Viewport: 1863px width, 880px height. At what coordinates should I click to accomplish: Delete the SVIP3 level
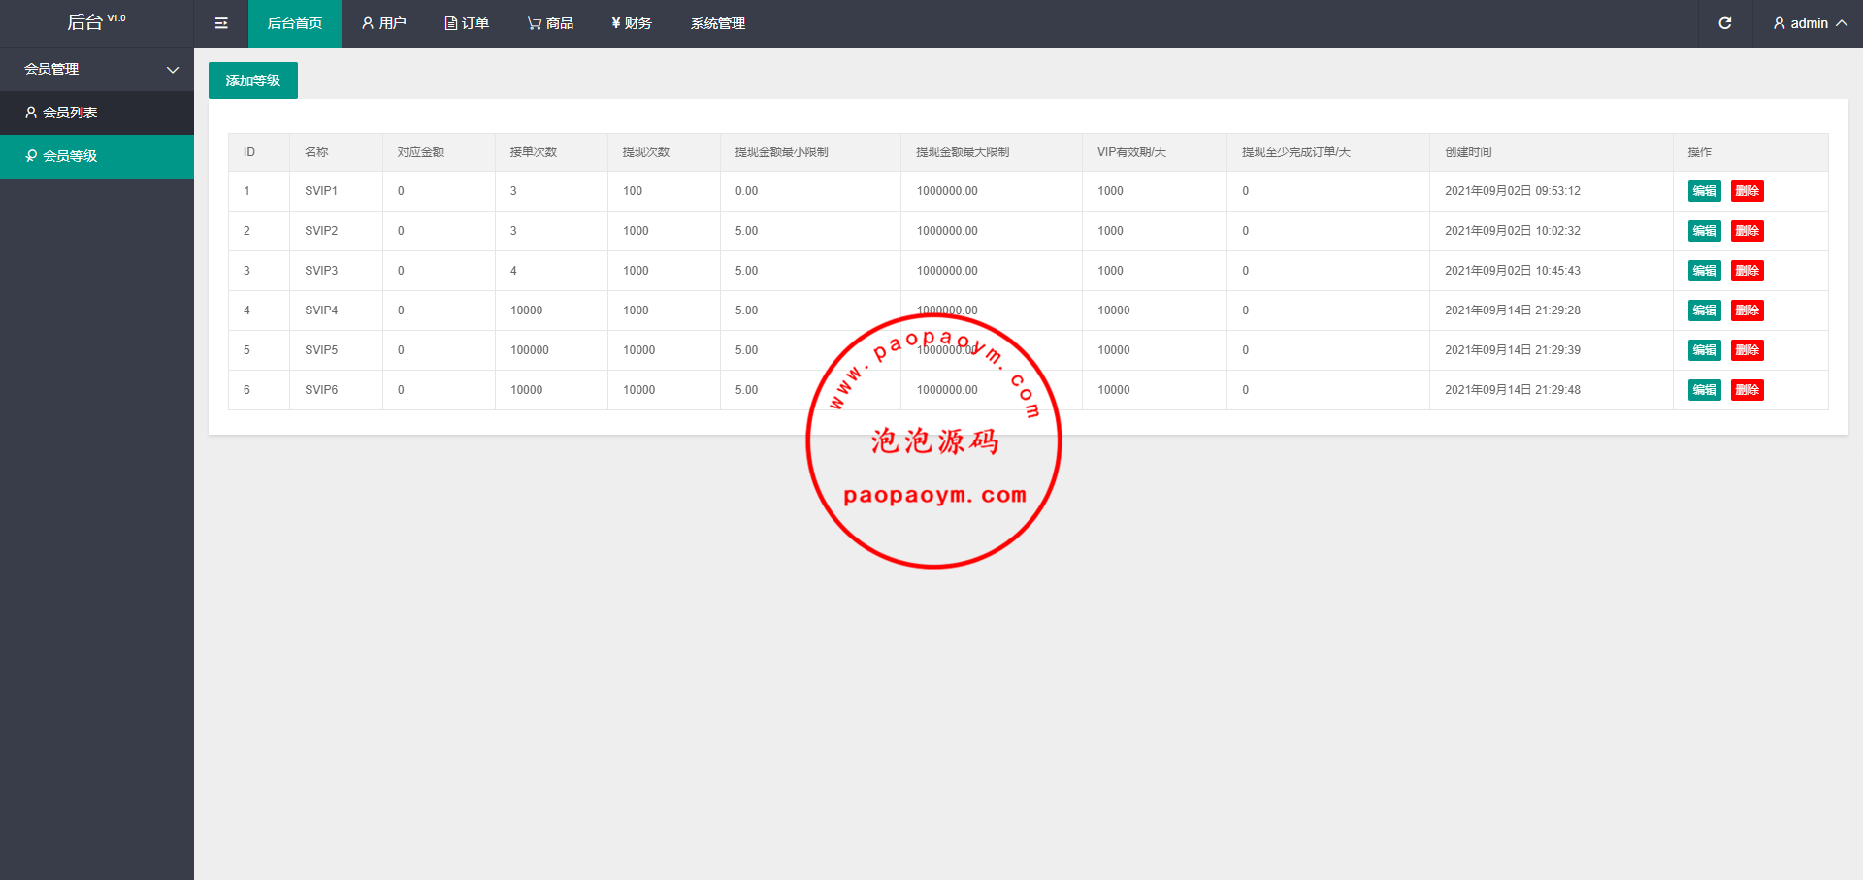(x=1748, y=271)
